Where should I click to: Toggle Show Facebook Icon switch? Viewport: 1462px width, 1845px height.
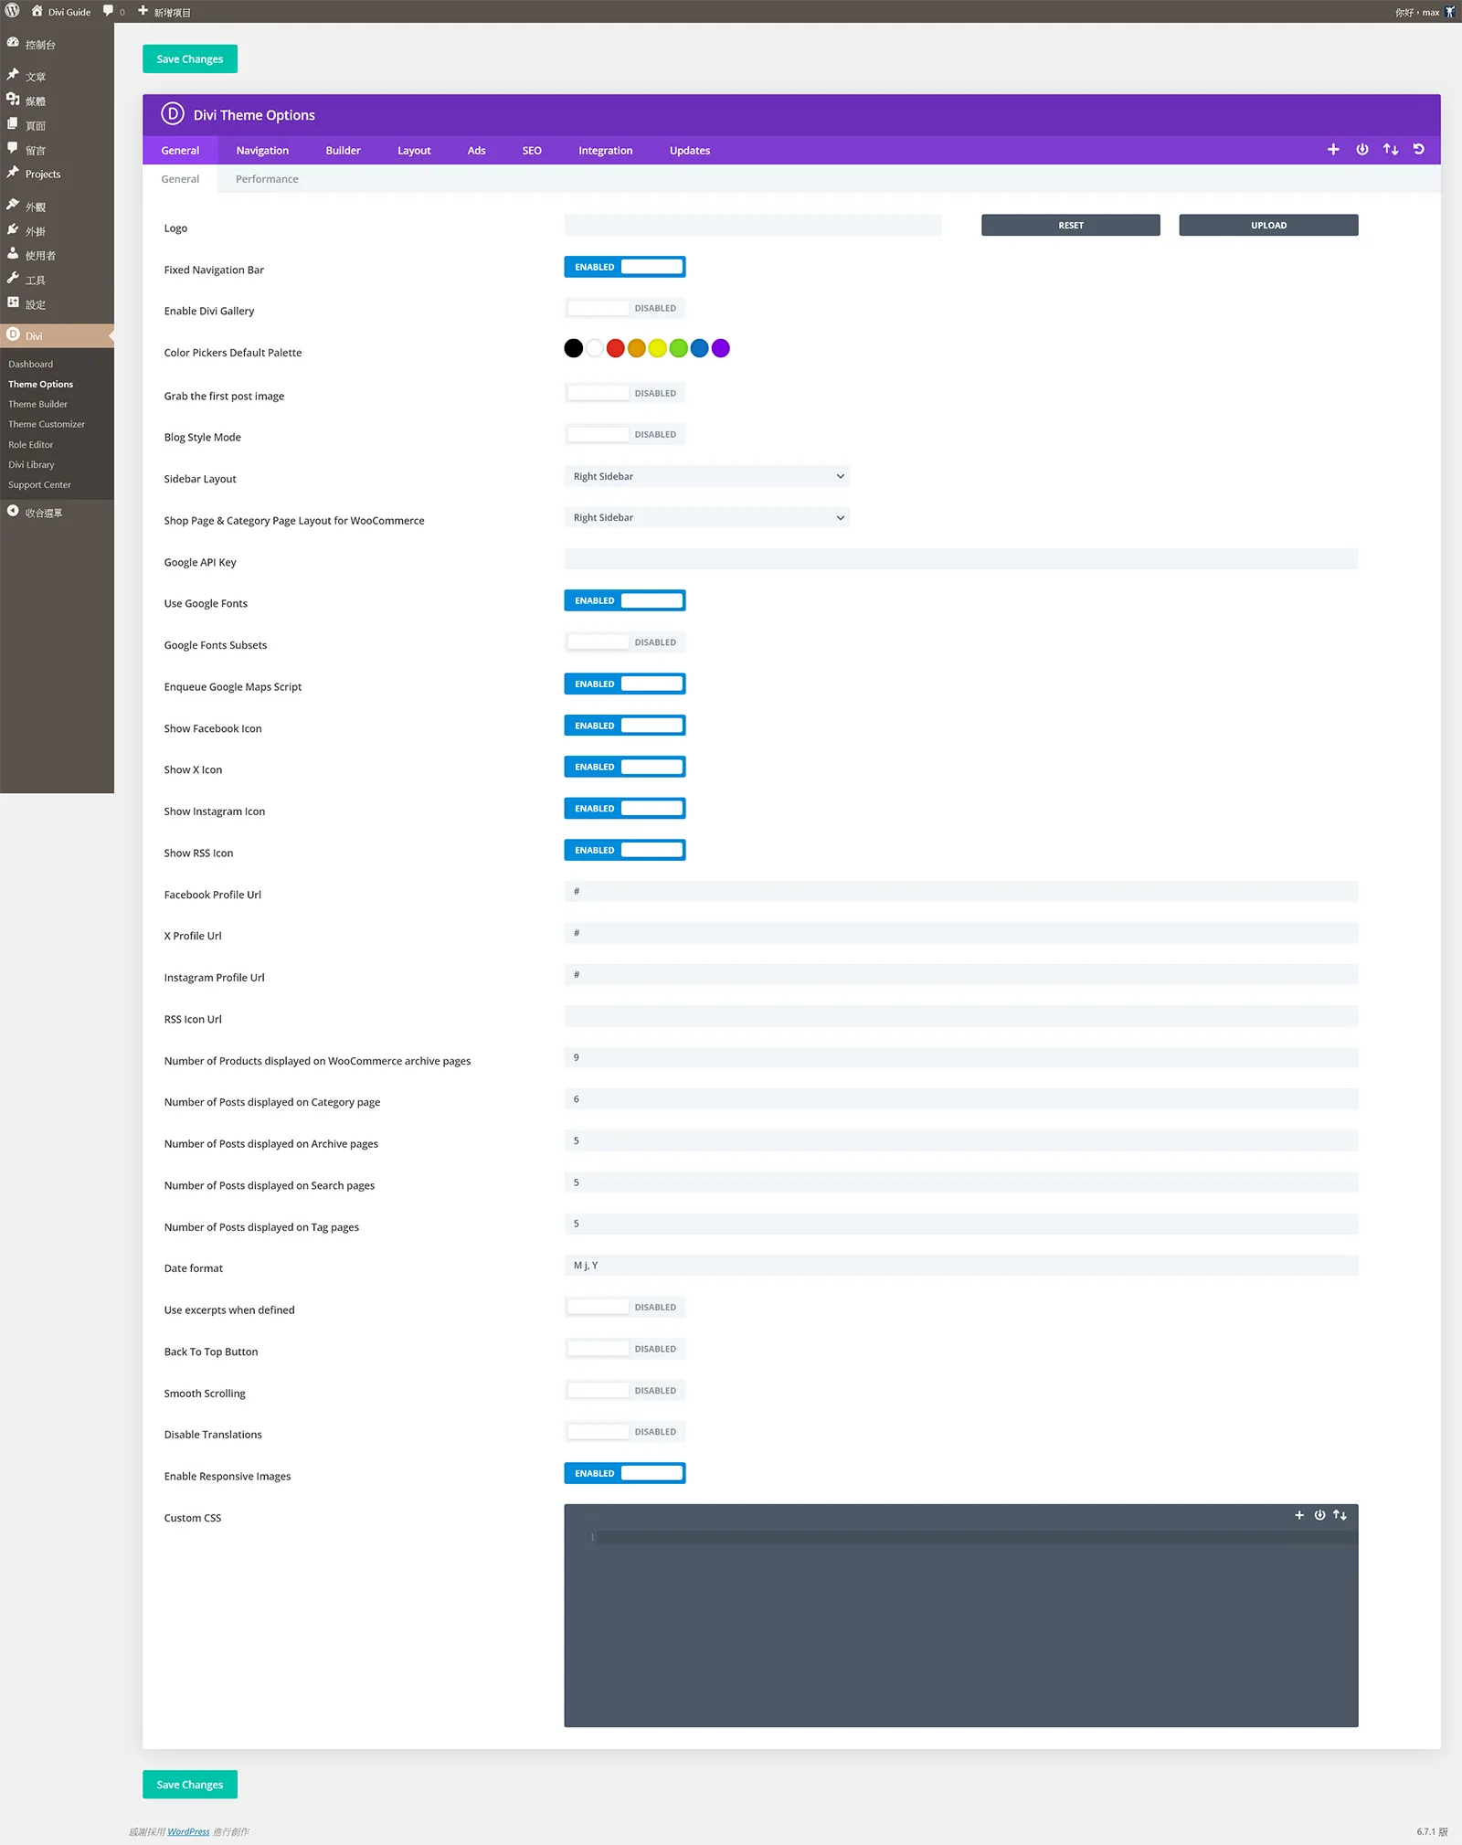click(x=625, y=726)
